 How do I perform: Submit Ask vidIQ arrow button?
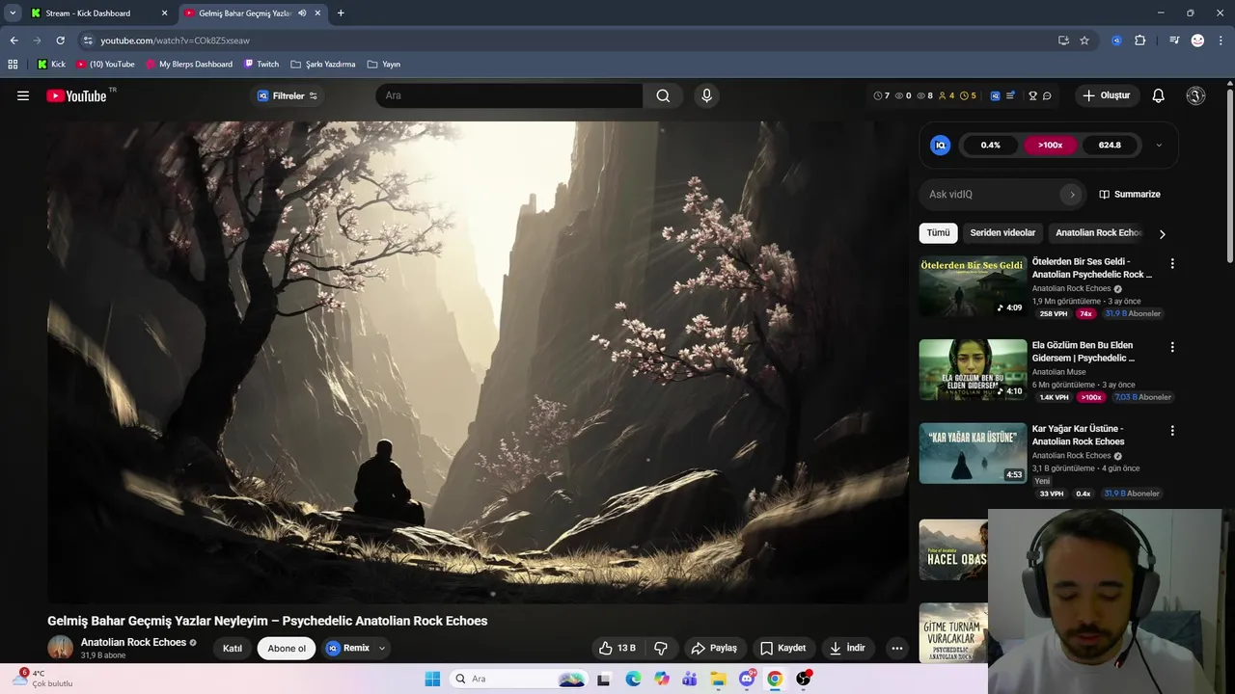coord(1071,194)
